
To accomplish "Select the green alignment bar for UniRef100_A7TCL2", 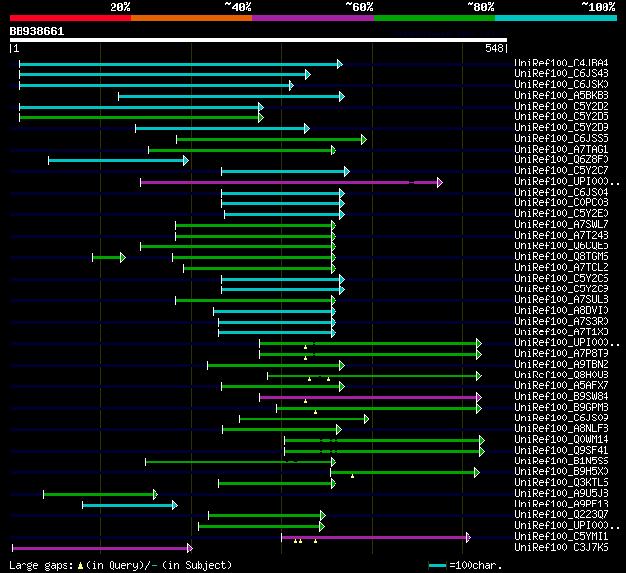I will [x=259, y=269].
